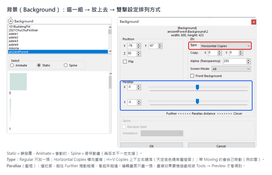Screen dimensions: 272x175
Task: Increase Alpha transparency value
Action: pos(249,60)
